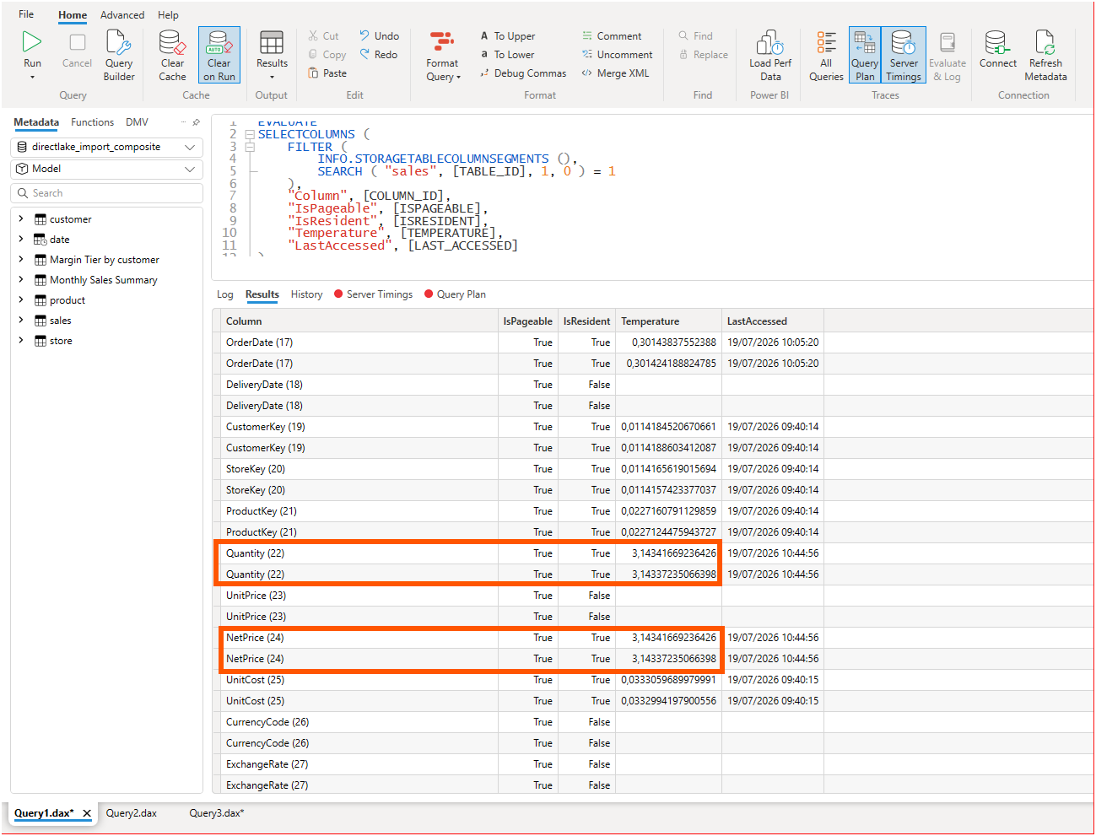Switch to the Advanced ribbon tab
Viewport: 1096px width, 836px height.
(122, 15)
